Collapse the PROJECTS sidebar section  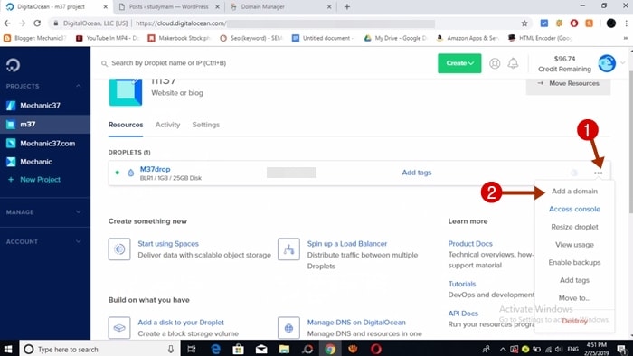79,86
